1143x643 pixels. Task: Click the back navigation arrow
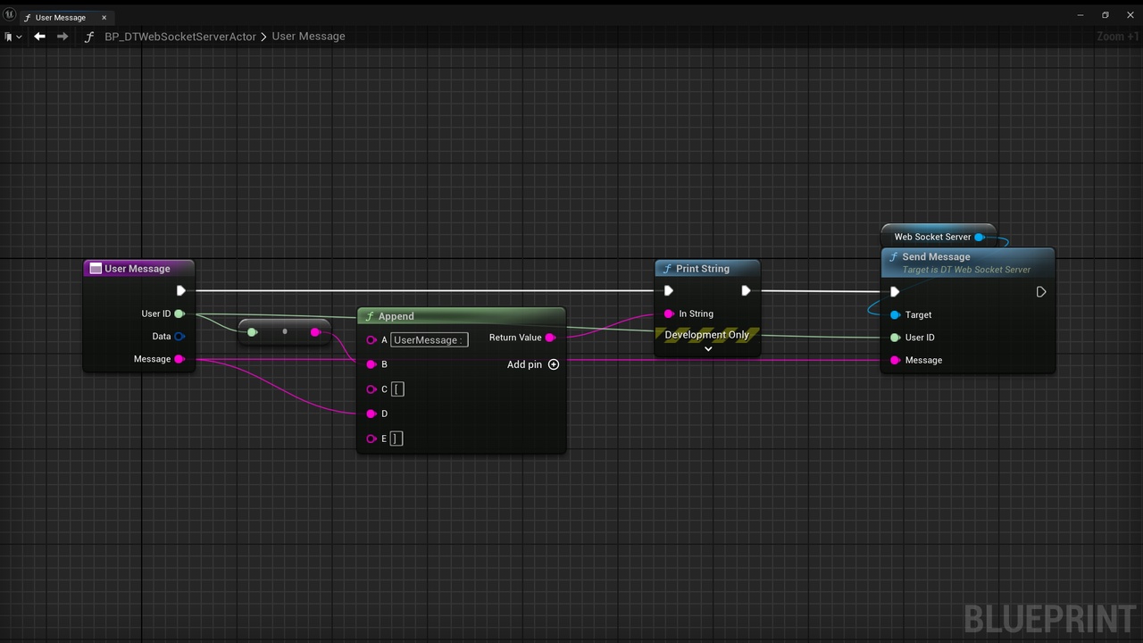coord(39,37)
